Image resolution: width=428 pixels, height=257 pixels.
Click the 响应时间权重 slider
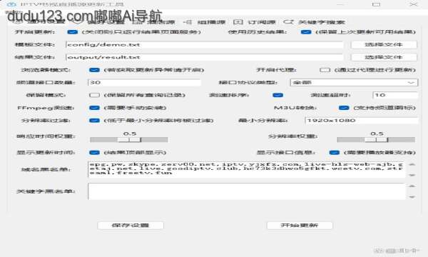coord(129,140)
